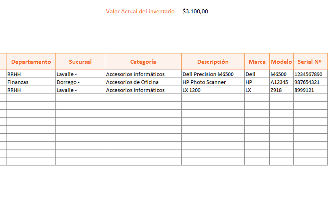This screenshot has width=328, height=218.
Task: Click the Z918 model cell
Action: [x=281, y=90]
